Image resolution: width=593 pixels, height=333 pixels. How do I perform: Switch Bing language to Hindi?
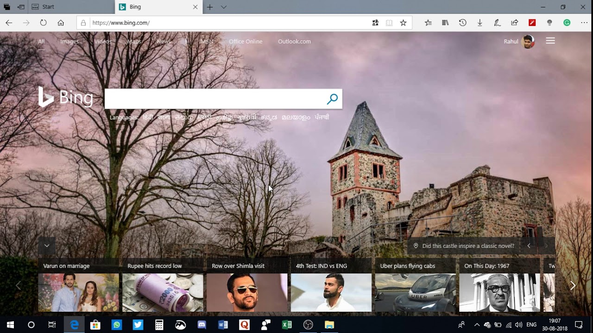pyautogui.click(x=148, y=117)
